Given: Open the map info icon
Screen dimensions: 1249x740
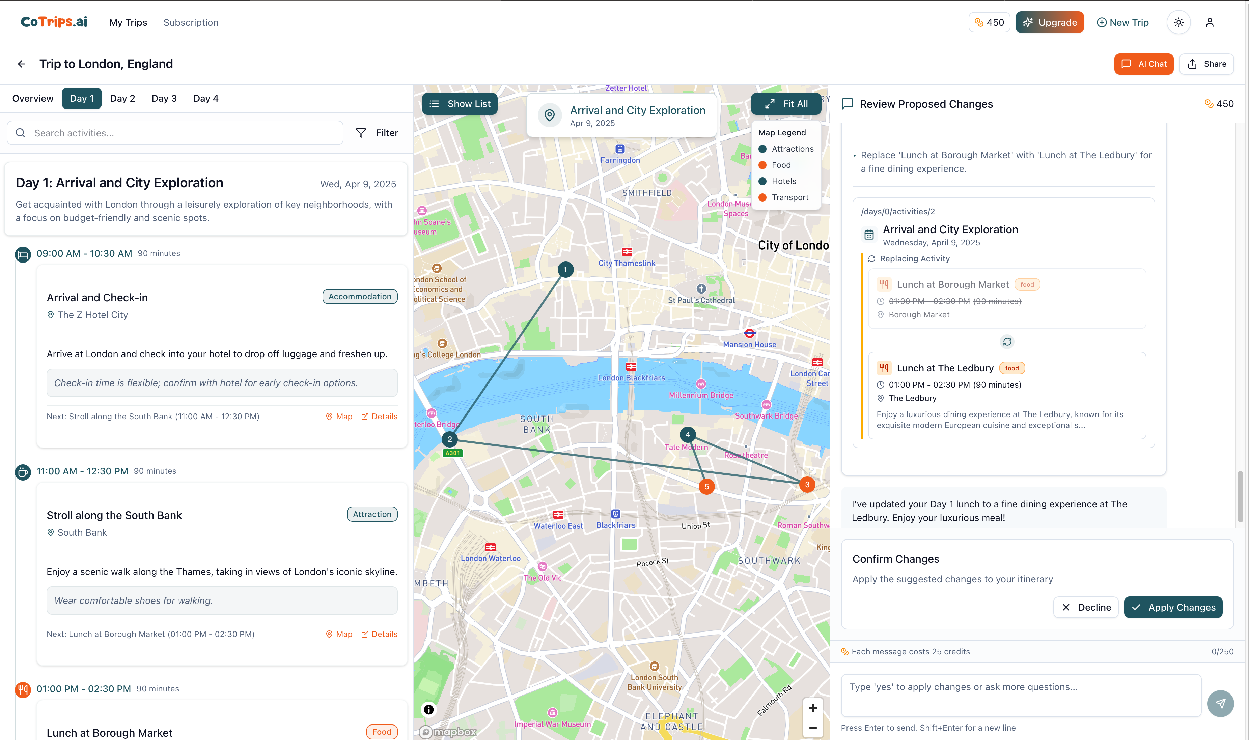Looking at the screenshot, I should [x=428, y=709].
